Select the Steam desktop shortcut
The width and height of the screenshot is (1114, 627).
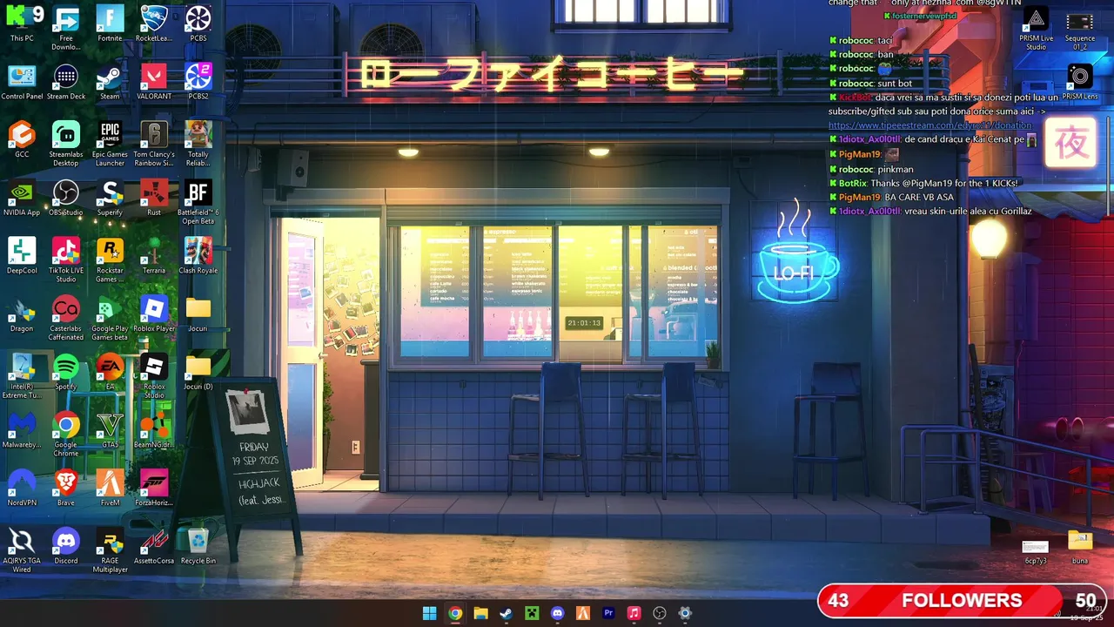[110, 83]
